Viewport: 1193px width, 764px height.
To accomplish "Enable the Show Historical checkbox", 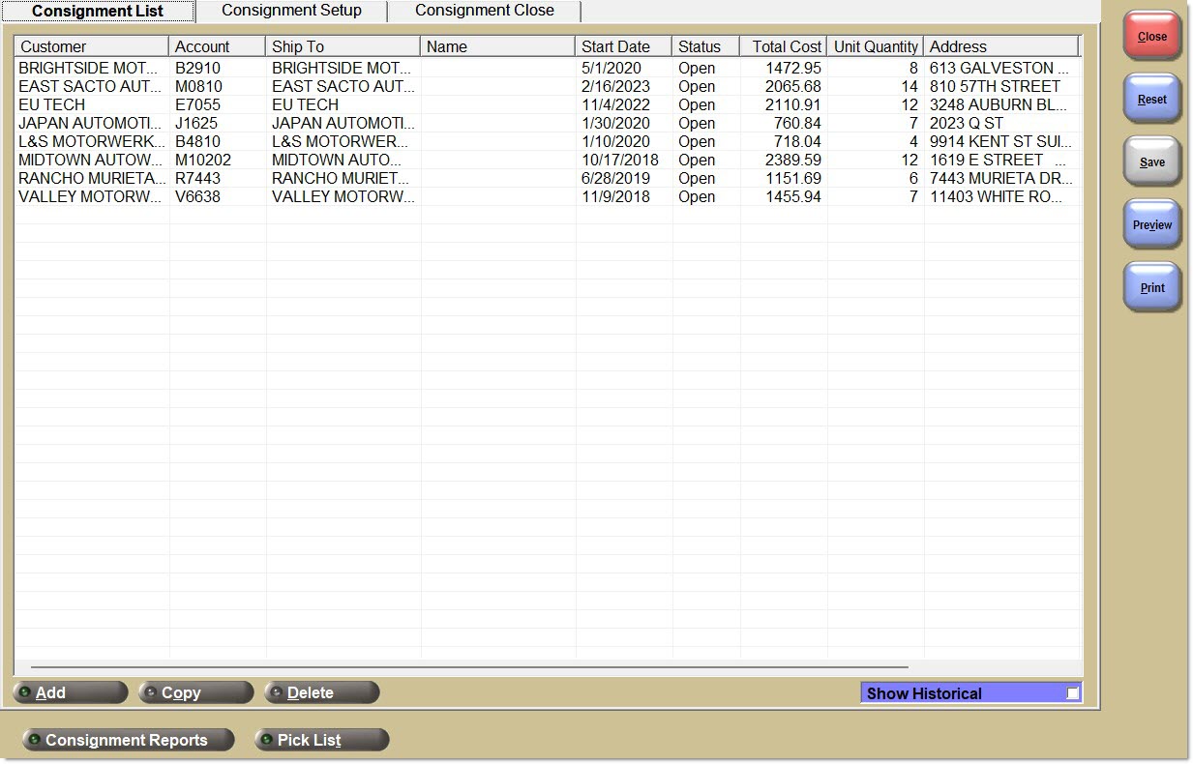I will click(x=1072, y=693).
